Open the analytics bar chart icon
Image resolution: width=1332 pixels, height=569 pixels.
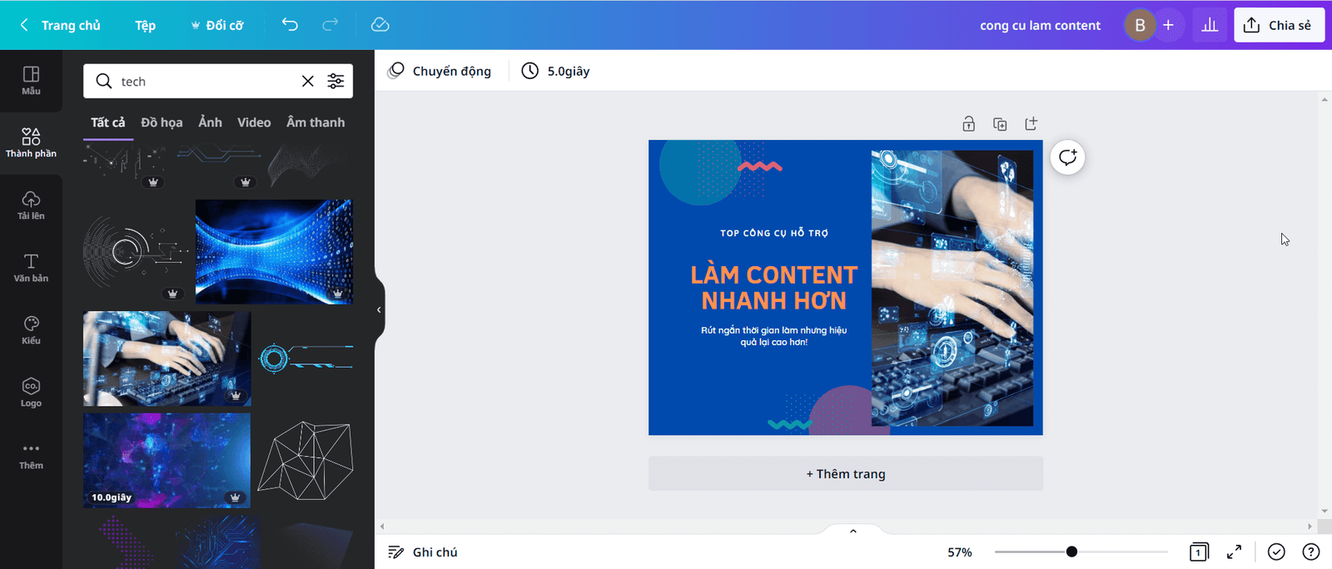pyautogui.click(x=1210, y=25)
